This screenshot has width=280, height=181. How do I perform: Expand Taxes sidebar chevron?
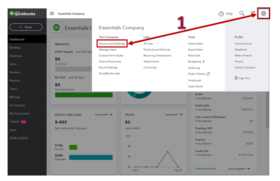pos(43,89)
